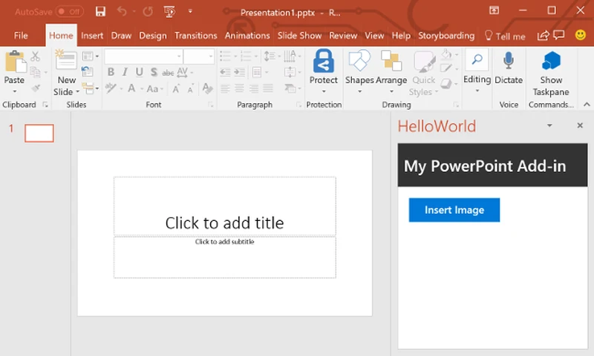Screen dimensions: 594x356
Task: Click the Ribbon Display Options icon
Action: point(494,10)
